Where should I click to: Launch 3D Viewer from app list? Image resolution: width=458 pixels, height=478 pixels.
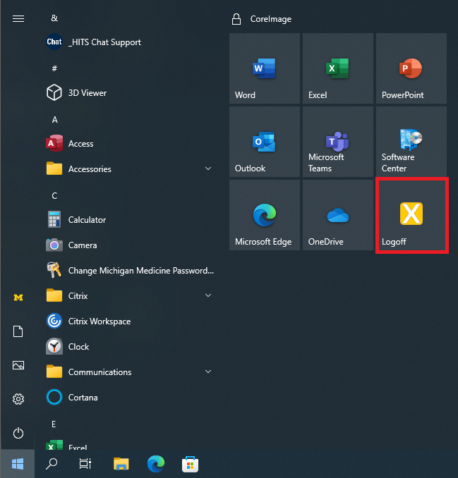[x=130, y=92]
